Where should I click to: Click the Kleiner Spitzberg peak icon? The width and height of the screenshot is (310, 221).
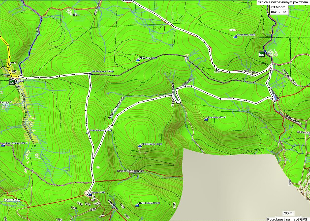coord(3,145)
